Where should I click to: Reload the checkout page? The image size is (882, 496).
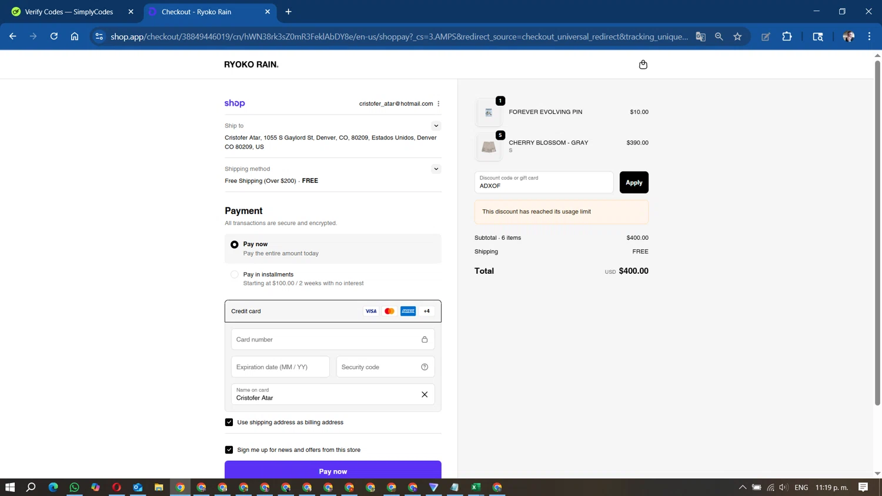[x=54, y=36]
